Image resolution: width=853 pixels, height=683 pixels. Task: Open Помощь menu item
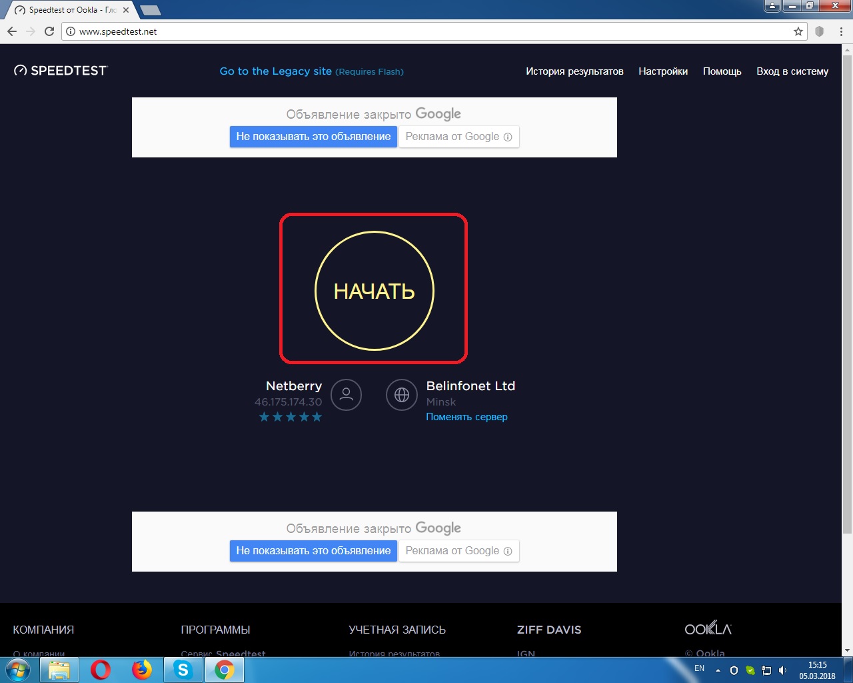(x=722, y=71)
